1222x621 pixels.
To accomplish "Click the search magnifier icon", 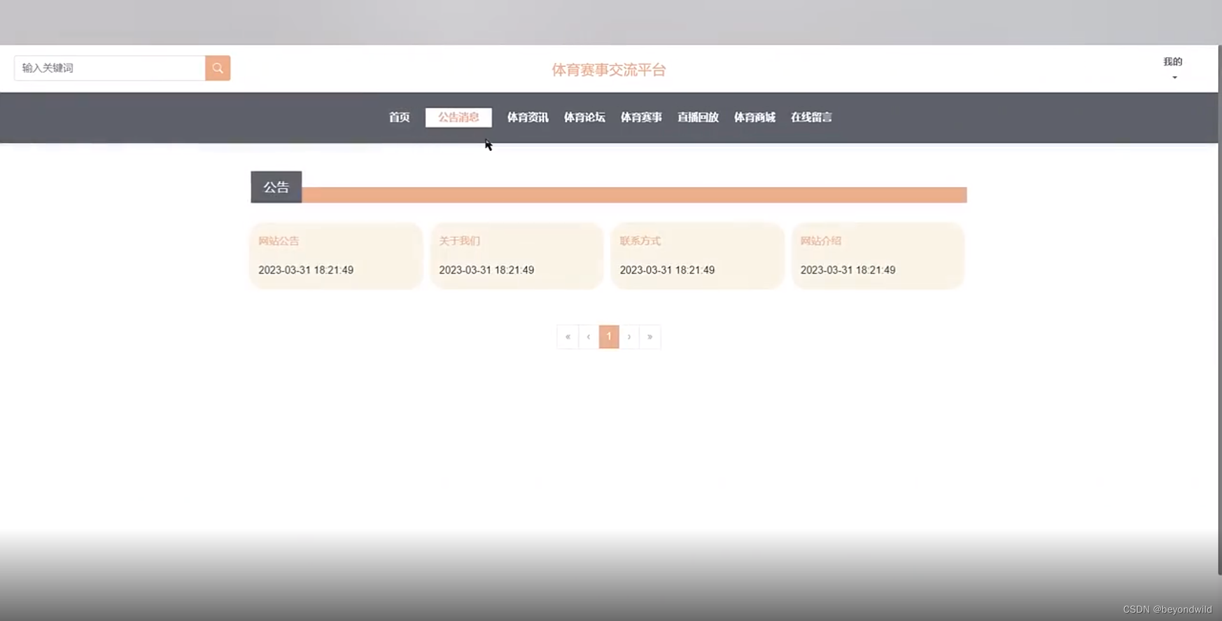I will 218,67.
